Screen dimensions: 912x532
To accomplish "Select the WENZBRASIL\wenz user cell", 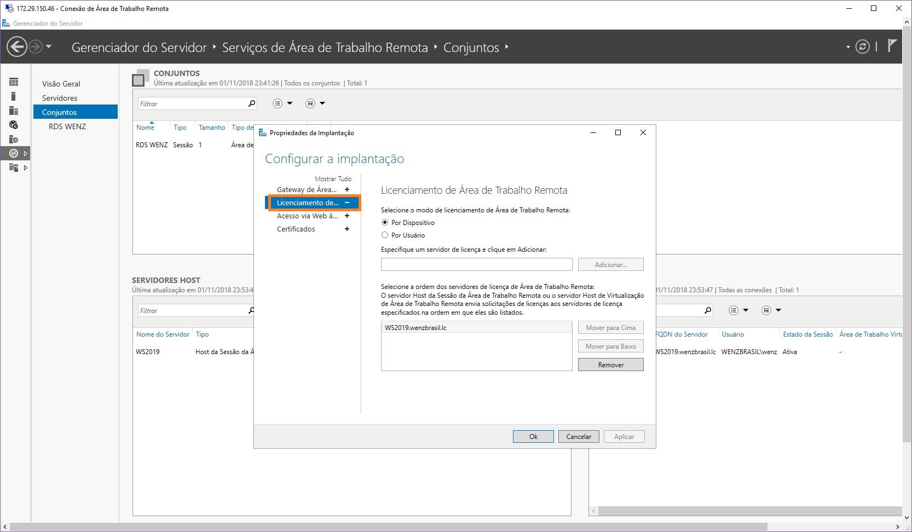I will (x=749, y=352).
